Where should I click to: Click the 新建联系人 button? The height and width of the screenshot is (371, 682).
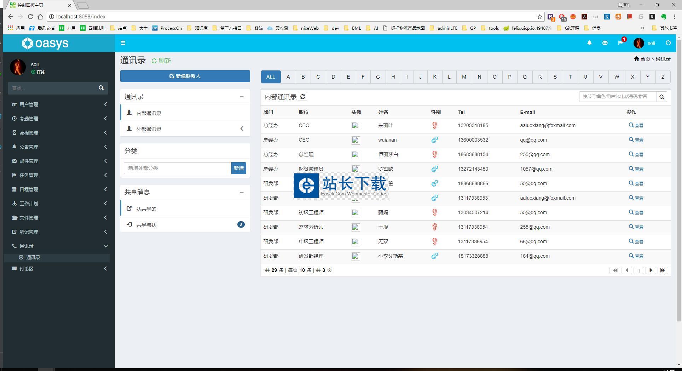(185, 76)
